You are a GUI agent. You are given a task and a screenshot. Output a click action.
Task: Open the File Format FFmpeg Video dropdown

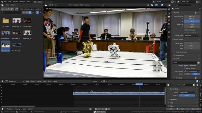pyautogui.click(x=192, y=71)
